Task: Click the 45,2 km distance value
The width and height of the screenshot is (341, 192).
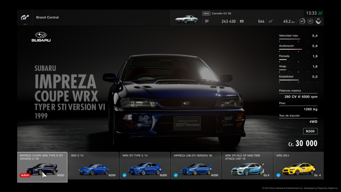Action: pos(289,21)
